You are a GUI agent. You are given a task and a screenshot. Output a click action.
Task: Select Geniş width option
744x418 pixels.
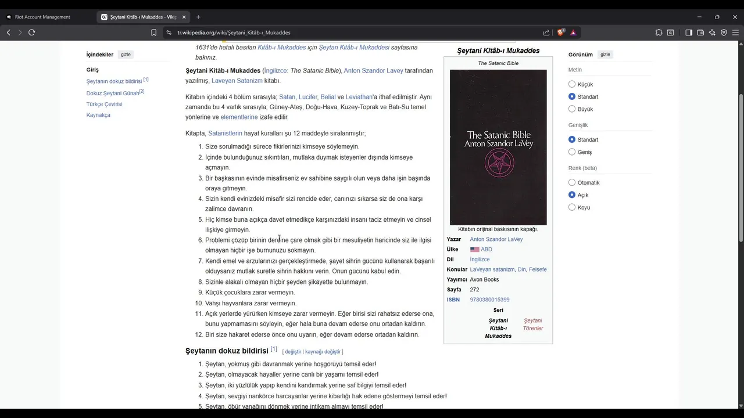pos(572,152)
